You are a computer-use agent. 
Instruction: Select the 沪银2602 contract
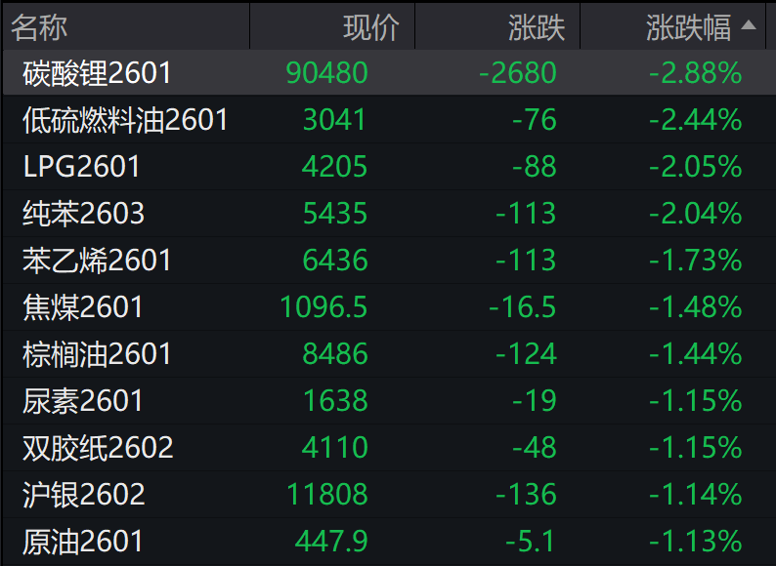[x=84, y=495]
